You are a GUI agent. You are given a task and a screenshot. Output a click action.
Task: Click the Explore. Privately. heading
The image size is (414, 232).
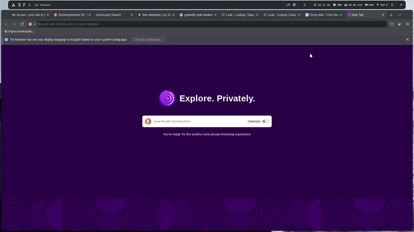(x=217, y=99)
